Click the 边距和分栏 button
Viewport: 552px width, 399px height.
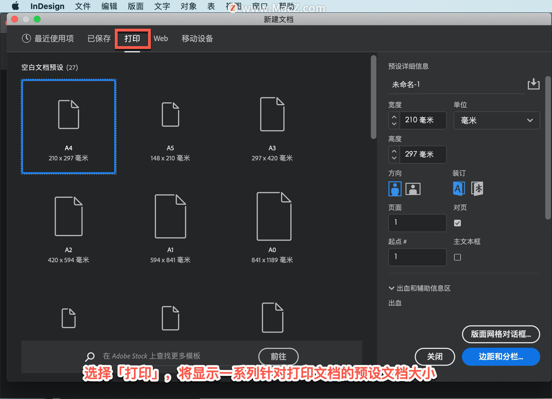click(x=501, y=357)
